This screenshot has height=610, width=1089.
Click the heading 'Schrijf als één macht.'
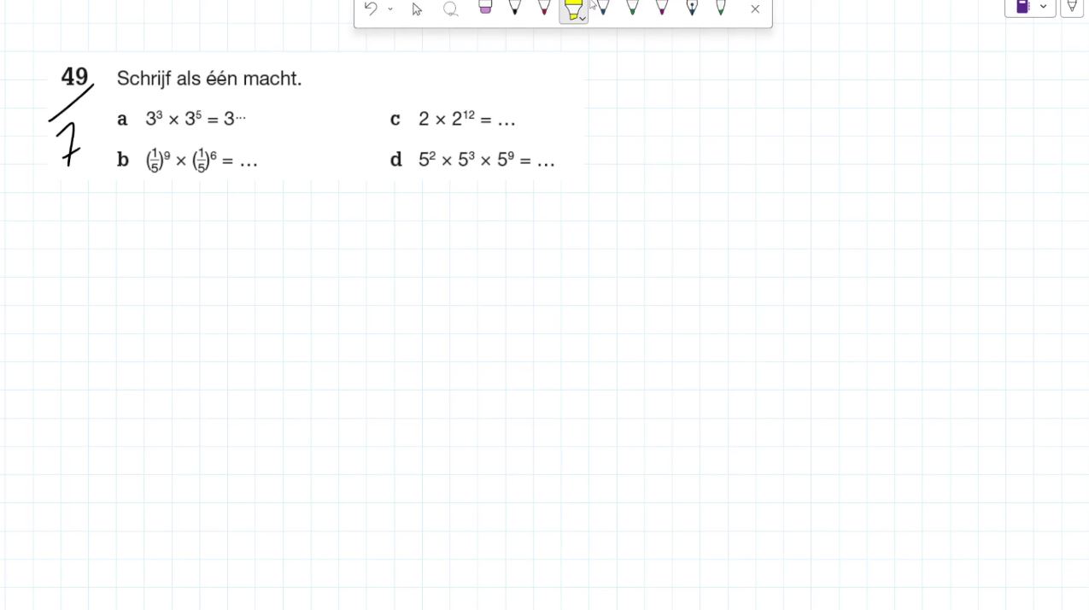pyautogui.click(x=209, y=79)
